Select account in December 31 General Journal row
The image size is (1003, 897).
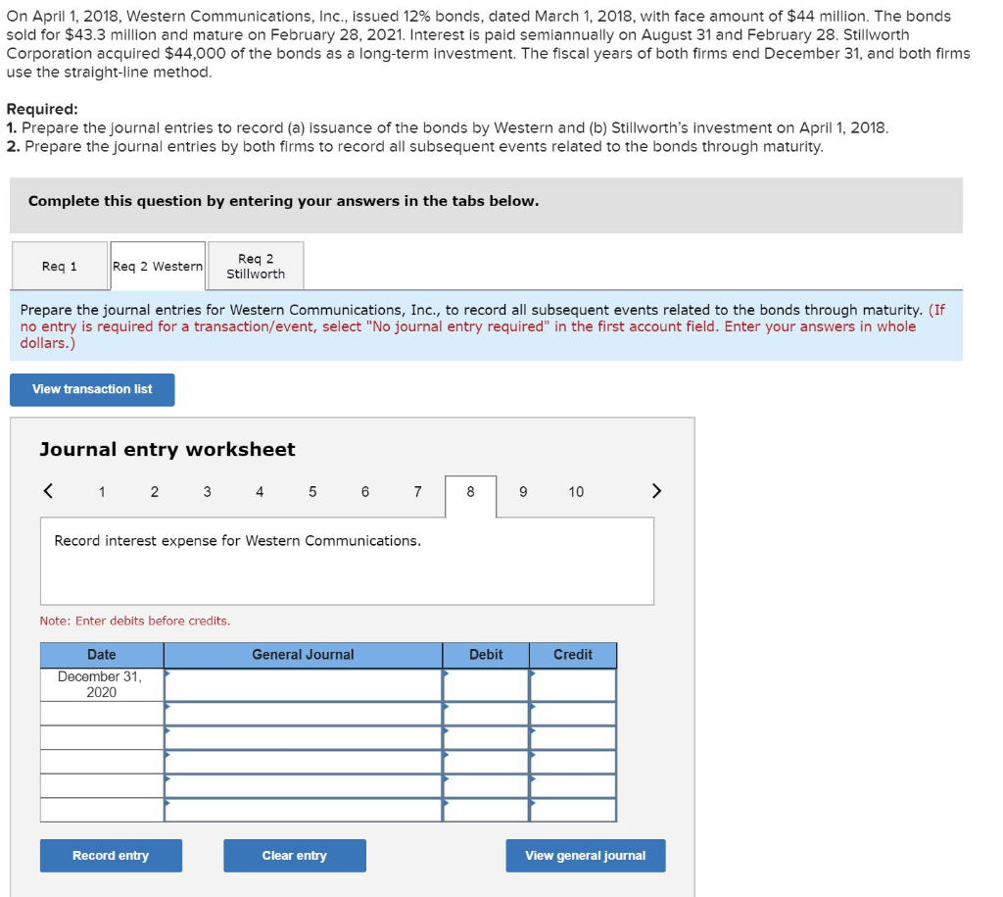coord(304,685)
